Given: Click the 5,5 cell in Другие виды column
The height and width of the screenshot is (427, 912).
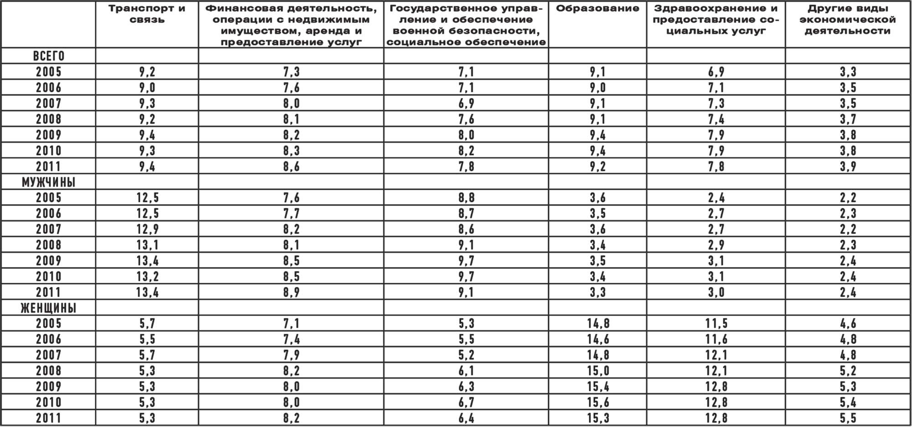Looking at the screenshot, I should (848, 418).
